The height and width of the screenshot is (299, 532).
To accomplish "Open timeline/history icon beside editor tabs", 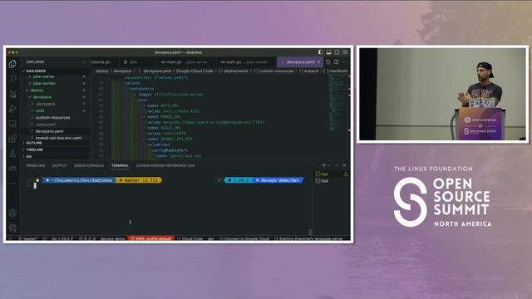I will pyautogui.click(x=328, y=62).
